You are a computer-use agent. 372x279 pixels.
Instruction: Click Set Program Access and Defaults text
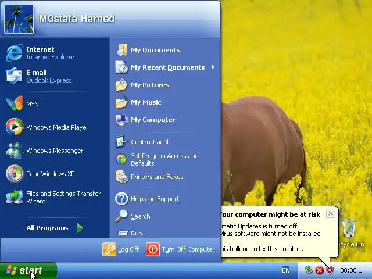pyautogui.click(x=164, y=159)
